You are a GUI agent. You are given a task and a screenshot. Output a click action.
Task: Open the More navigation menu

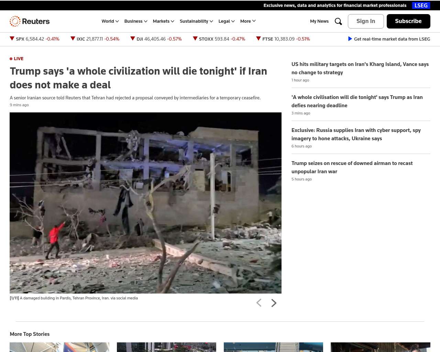pos(248,21)
